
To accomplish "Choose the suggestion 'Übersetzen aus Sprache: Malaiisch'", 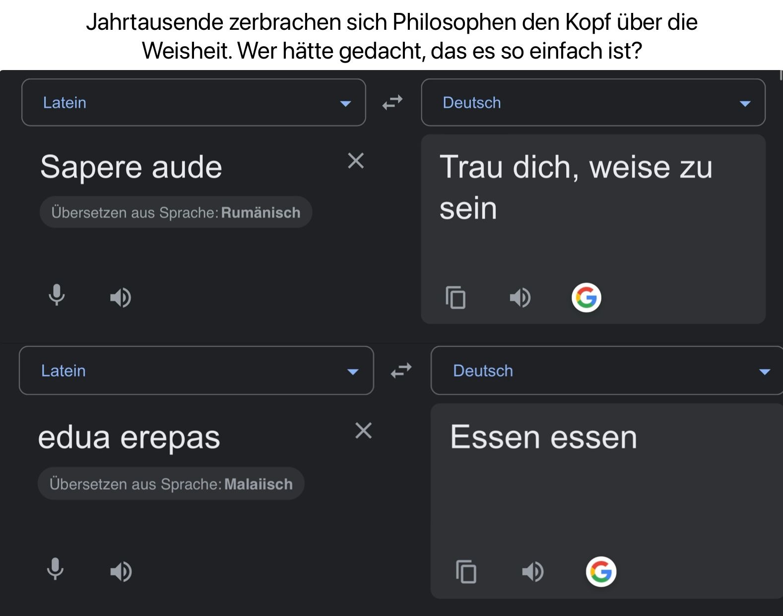I will tap(171, 484).
